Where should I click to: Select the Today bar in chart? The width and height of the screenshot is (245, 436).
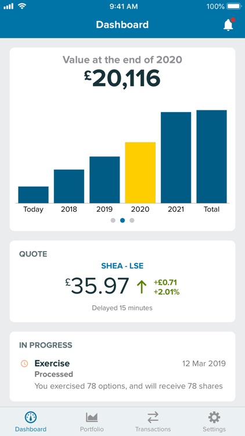(33, 195)
